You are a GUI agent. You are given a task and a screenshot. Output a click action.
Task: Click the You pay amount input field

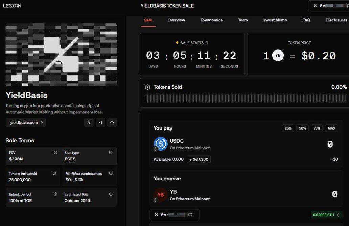(x=330, y=144)
